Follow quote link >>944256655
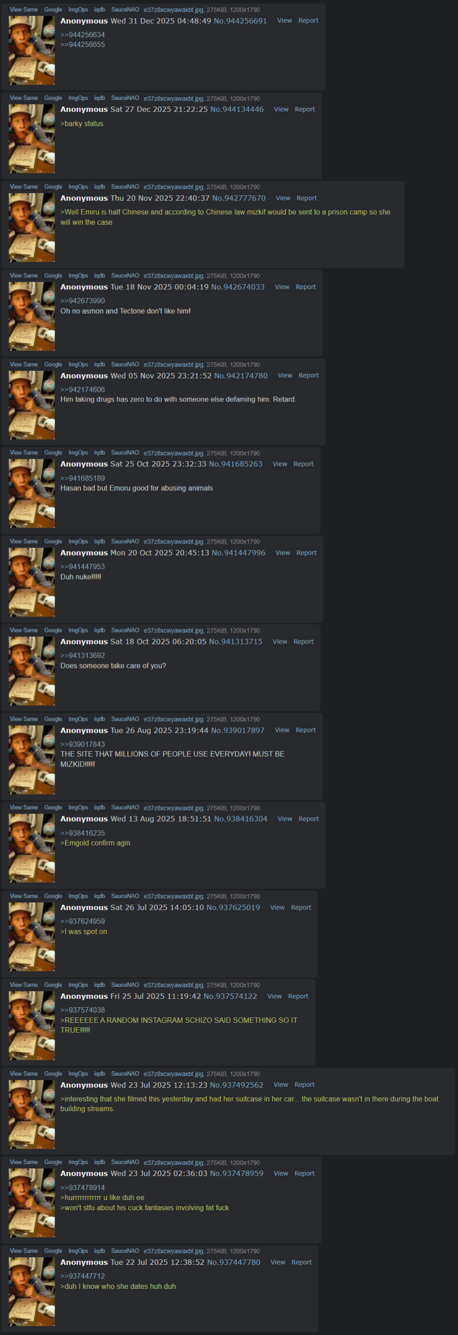 [82, 44]
